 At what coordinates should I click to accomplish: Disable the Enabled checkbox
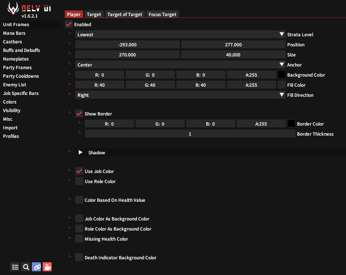pos(69,24)
